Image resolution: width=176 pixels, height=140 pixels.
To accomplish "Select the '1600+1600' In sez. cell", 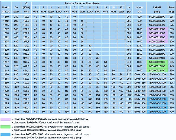I will 139,112.
